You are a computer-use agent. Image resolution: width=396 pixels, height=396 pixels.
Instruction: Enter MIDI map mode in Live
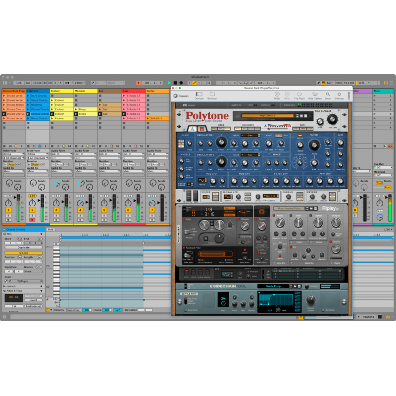(339, 83)
